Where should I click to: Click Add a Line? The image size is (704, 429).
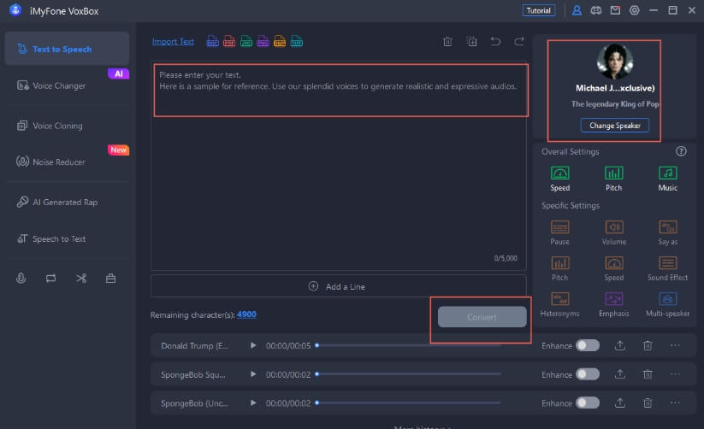[x=339, y=286]
